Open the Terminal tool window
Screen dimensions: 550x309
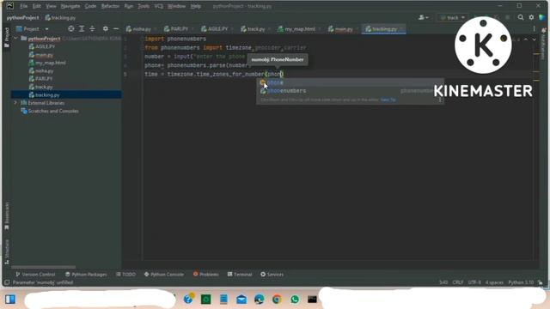click(240, 275)
